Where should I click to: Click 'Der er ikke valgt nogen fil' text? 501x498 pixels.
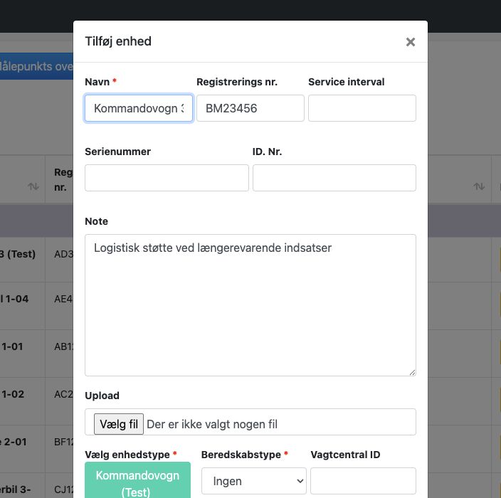pos(212,424)
